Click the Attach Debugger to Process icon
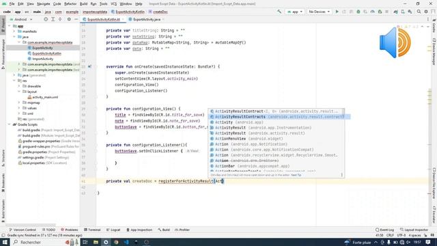This screenshot has width=437, height=246. point(380,12)
